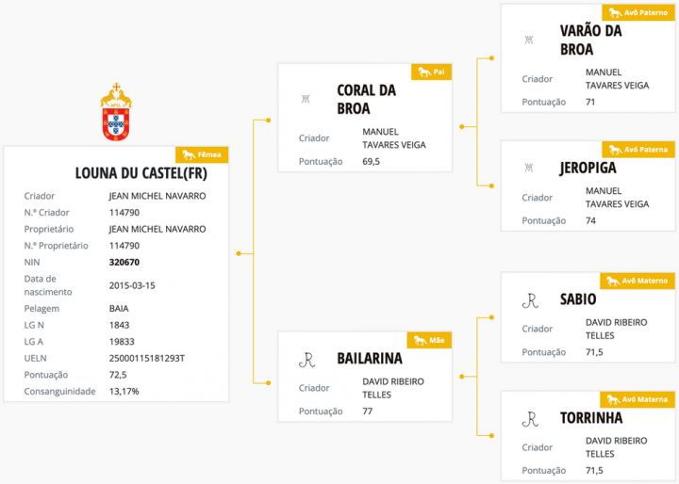
Task: Click the brand mark icon beside Coral da Broa
Action: (x=305, y=99)
